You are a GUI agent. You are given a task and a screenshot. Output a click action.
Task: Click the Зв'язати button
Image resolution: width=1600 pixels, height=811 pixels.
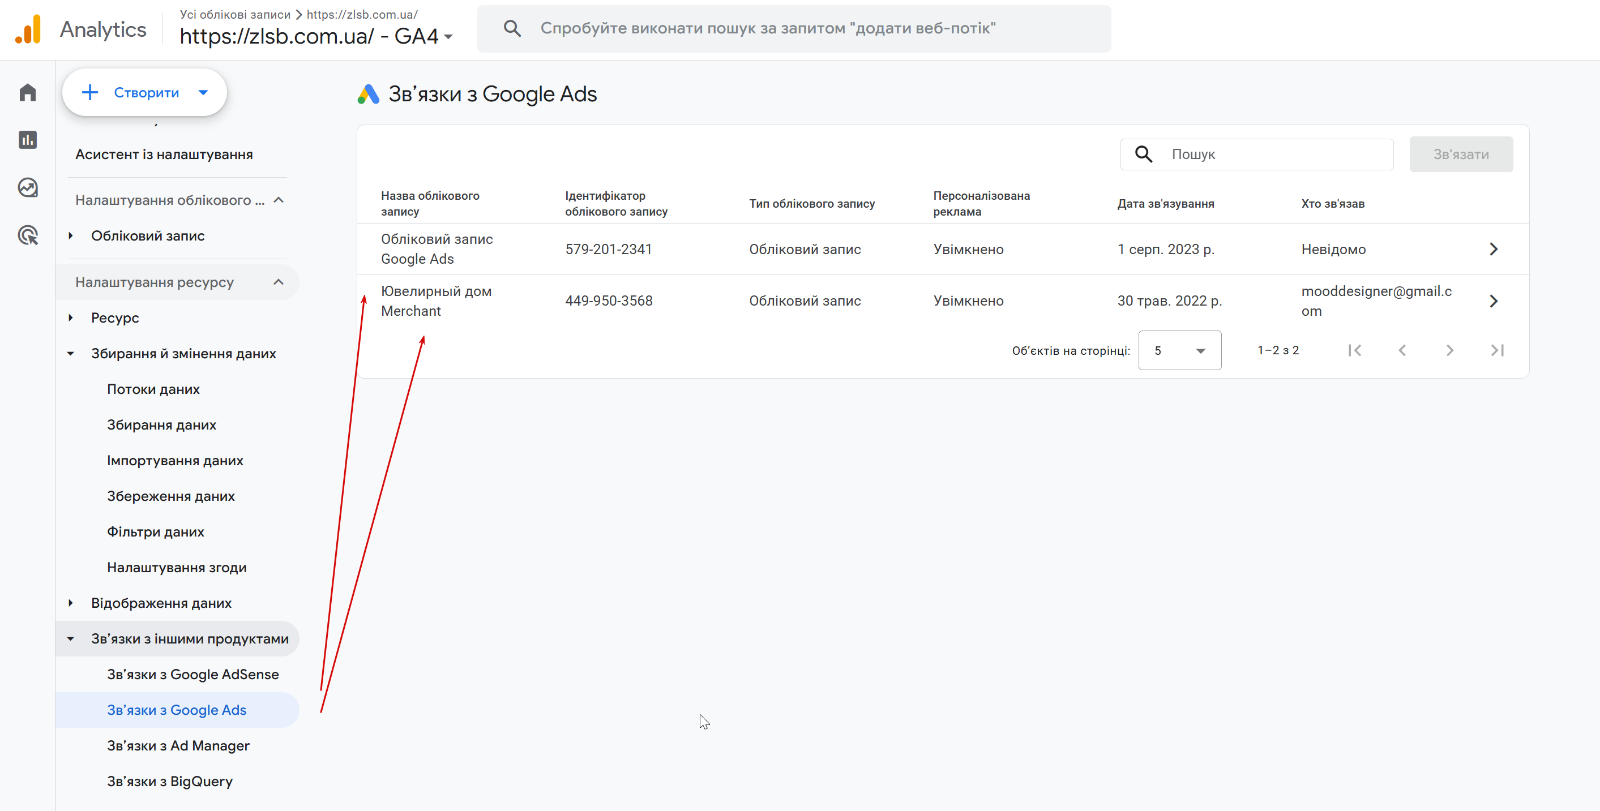pos(1460,154)
